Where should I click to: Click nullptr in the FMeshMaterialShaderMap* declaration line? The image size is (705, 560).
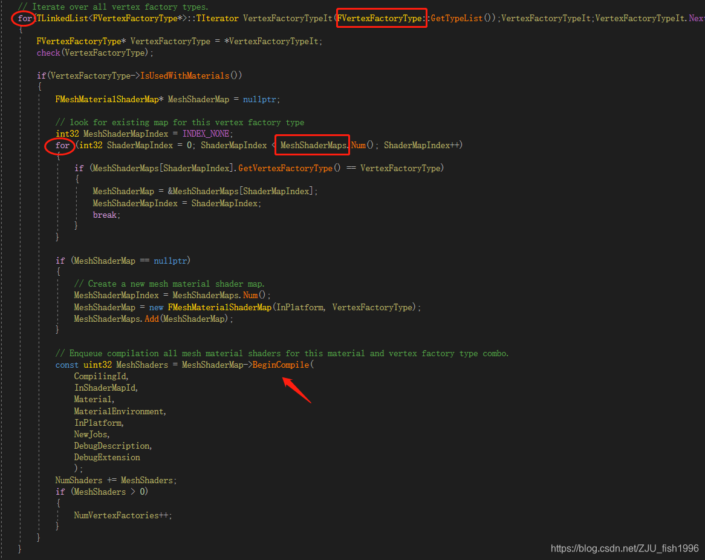click(259, 99)
